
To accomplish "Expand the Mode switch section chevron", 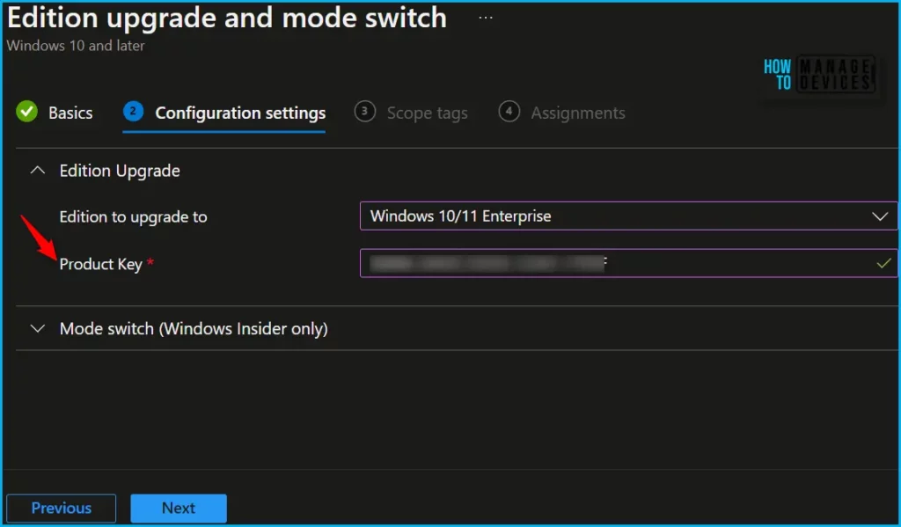I will (38, 329).
